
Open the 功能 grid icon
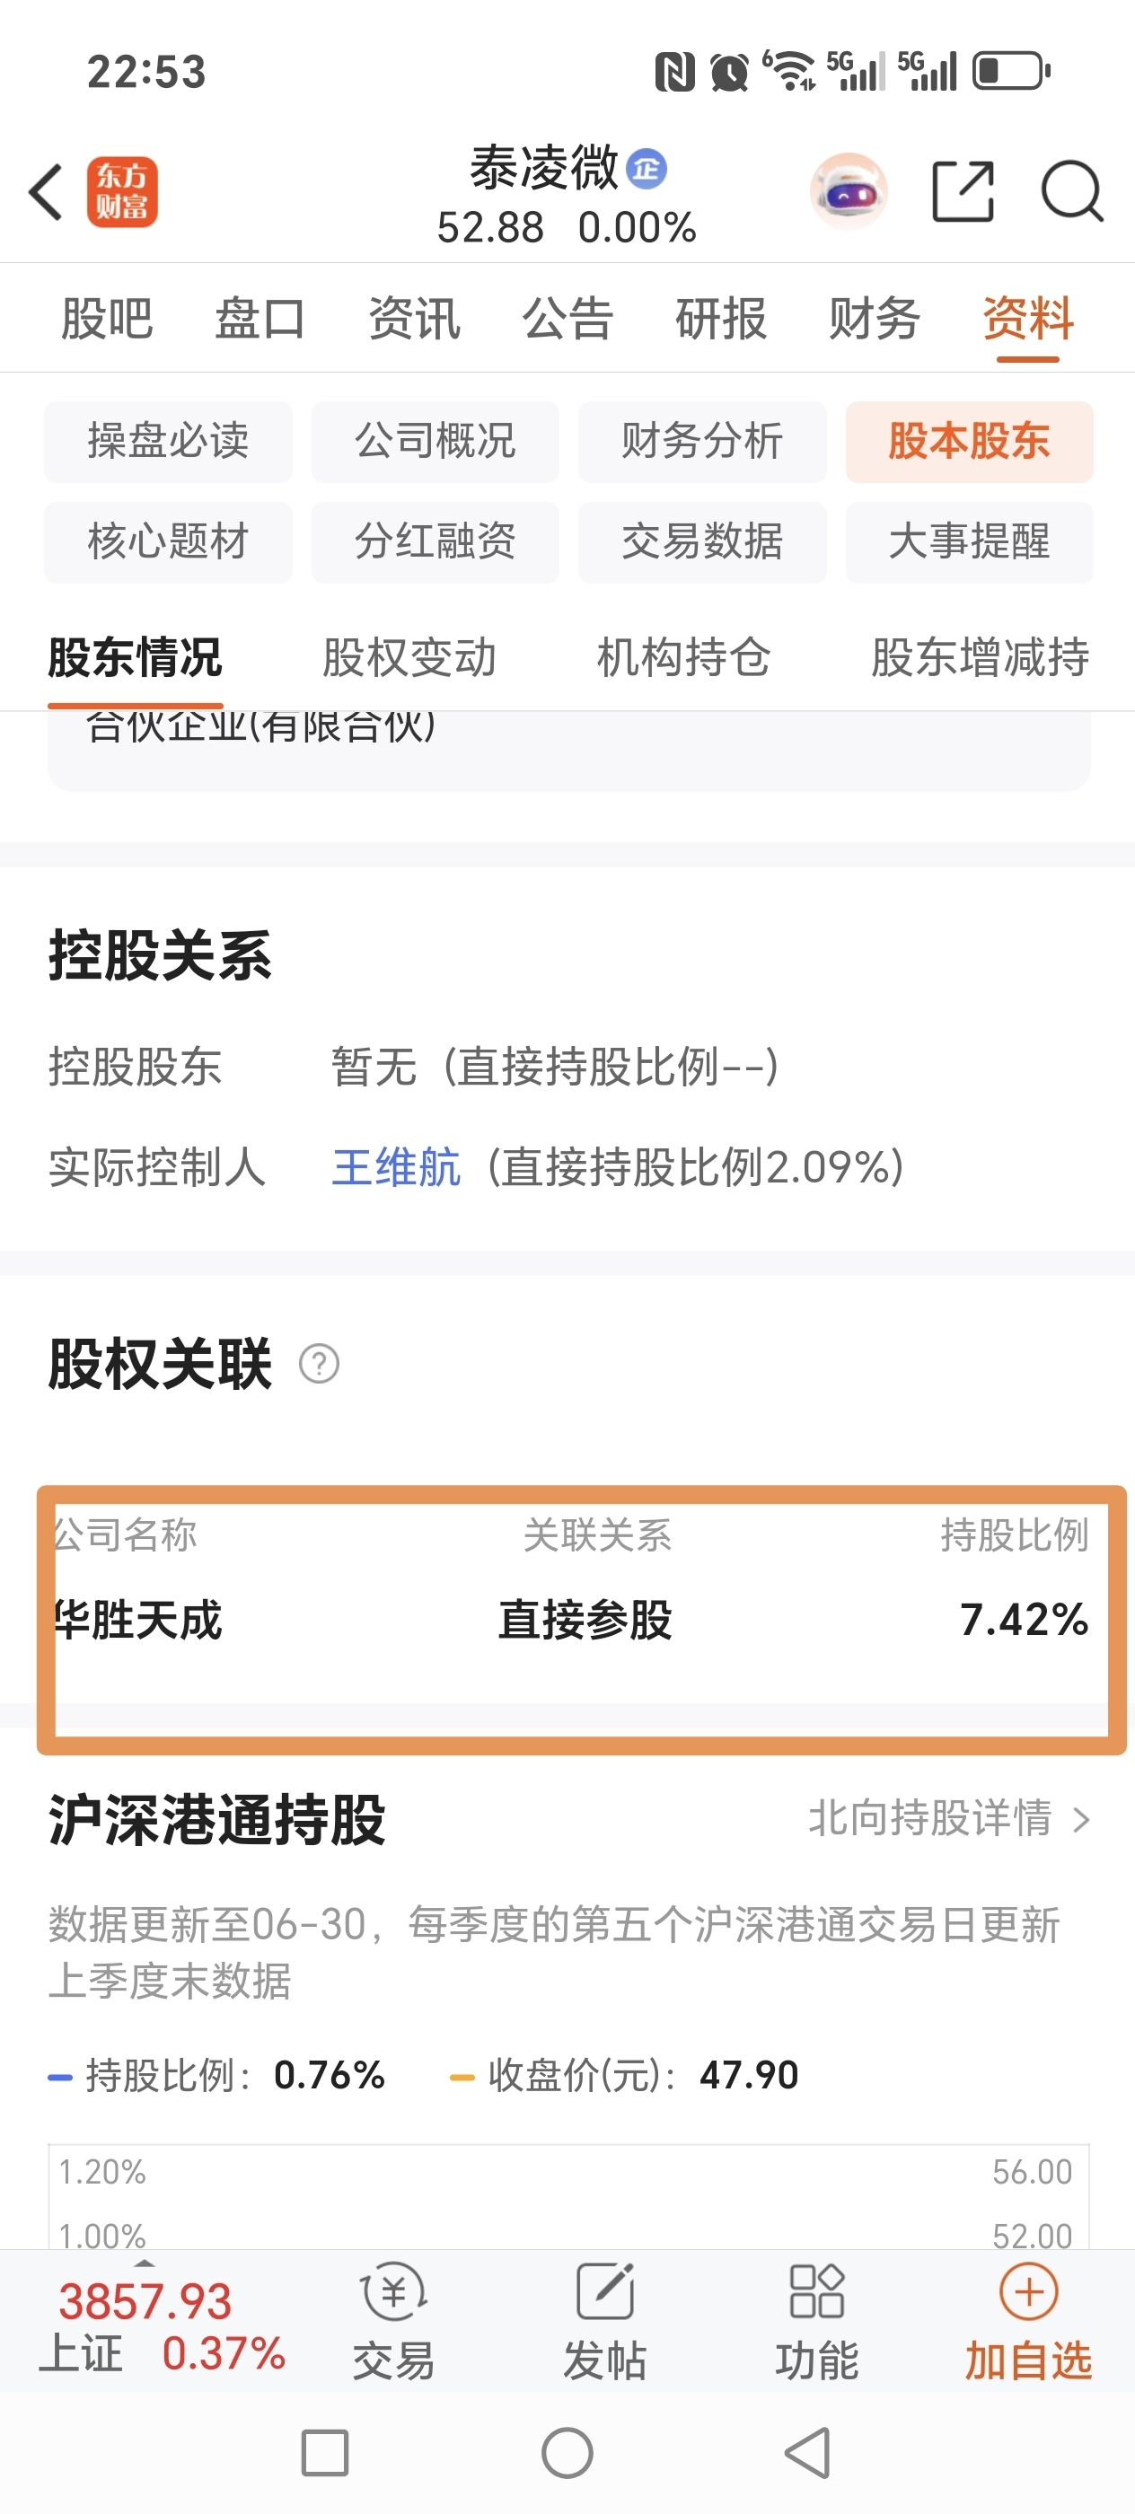[817, 2290]
